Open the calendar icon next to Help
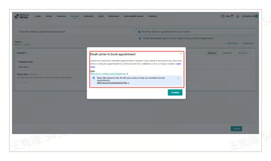The width and height of the screenshot is (271, 161). coord(232,16)
